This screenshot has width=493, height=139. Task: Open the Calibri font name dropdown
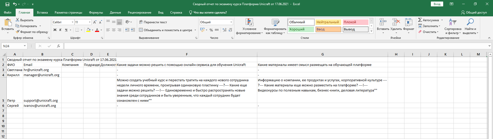(x=72, y=22)
